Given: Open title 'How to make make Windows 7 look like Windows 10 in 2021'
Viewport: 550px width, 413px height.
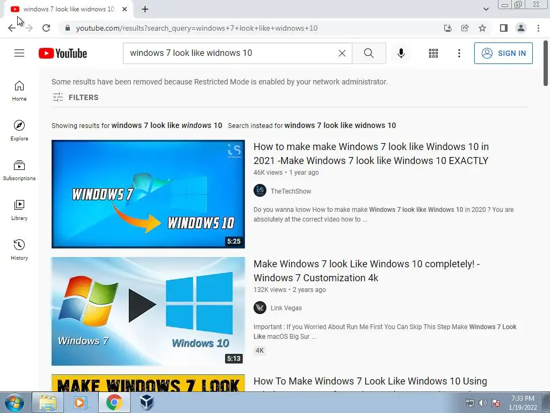Looking at the screenshot, I should [371, 153].
